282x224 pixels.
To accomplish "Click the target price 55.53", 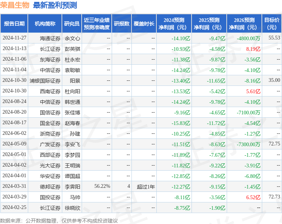I will [274, 38].
